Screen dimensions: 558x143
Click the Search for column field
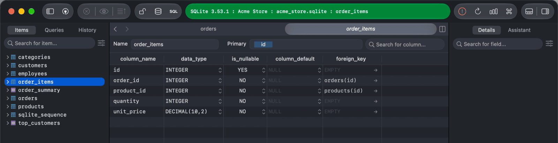[x=405, y=44]
